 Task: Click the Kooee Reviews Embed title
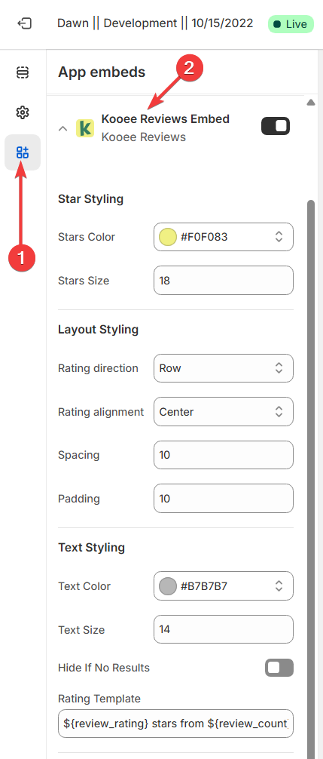(x=166, y=118)
